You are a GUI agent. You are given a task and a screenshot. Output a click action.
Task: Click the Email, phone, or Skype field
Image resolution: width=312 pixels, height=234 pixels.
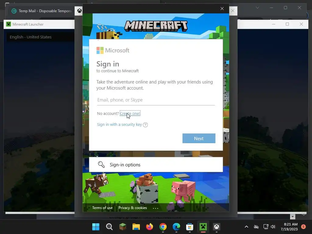(156, 100)
